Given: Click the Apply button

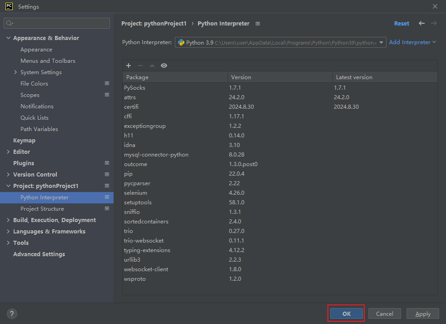Looking at the screenshot, I should [422, 314].
